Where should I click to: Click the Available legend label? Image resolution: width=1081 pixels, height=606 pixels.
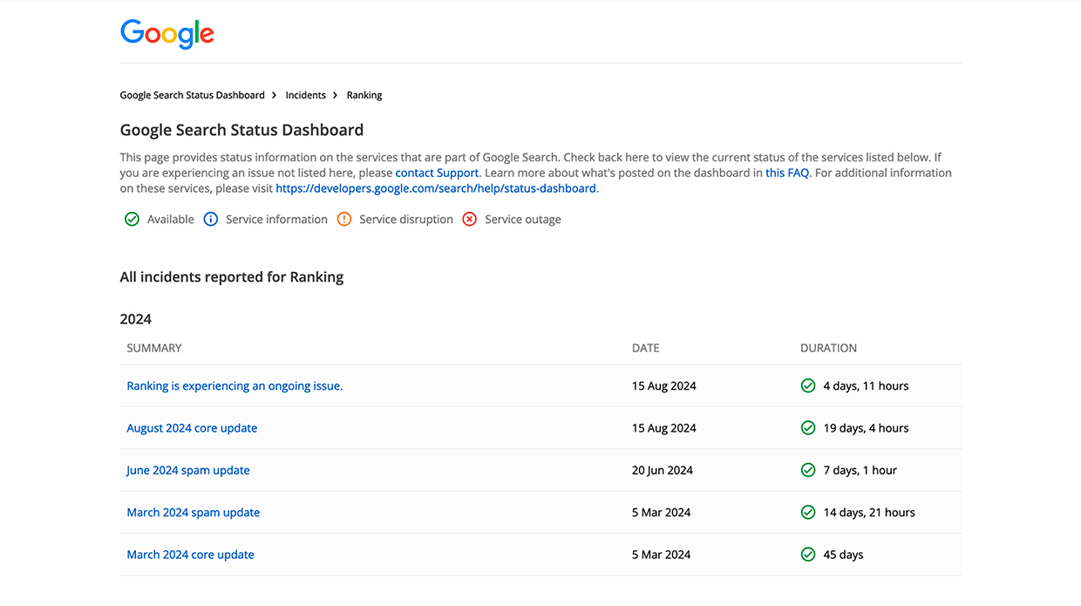pos(171,220)
